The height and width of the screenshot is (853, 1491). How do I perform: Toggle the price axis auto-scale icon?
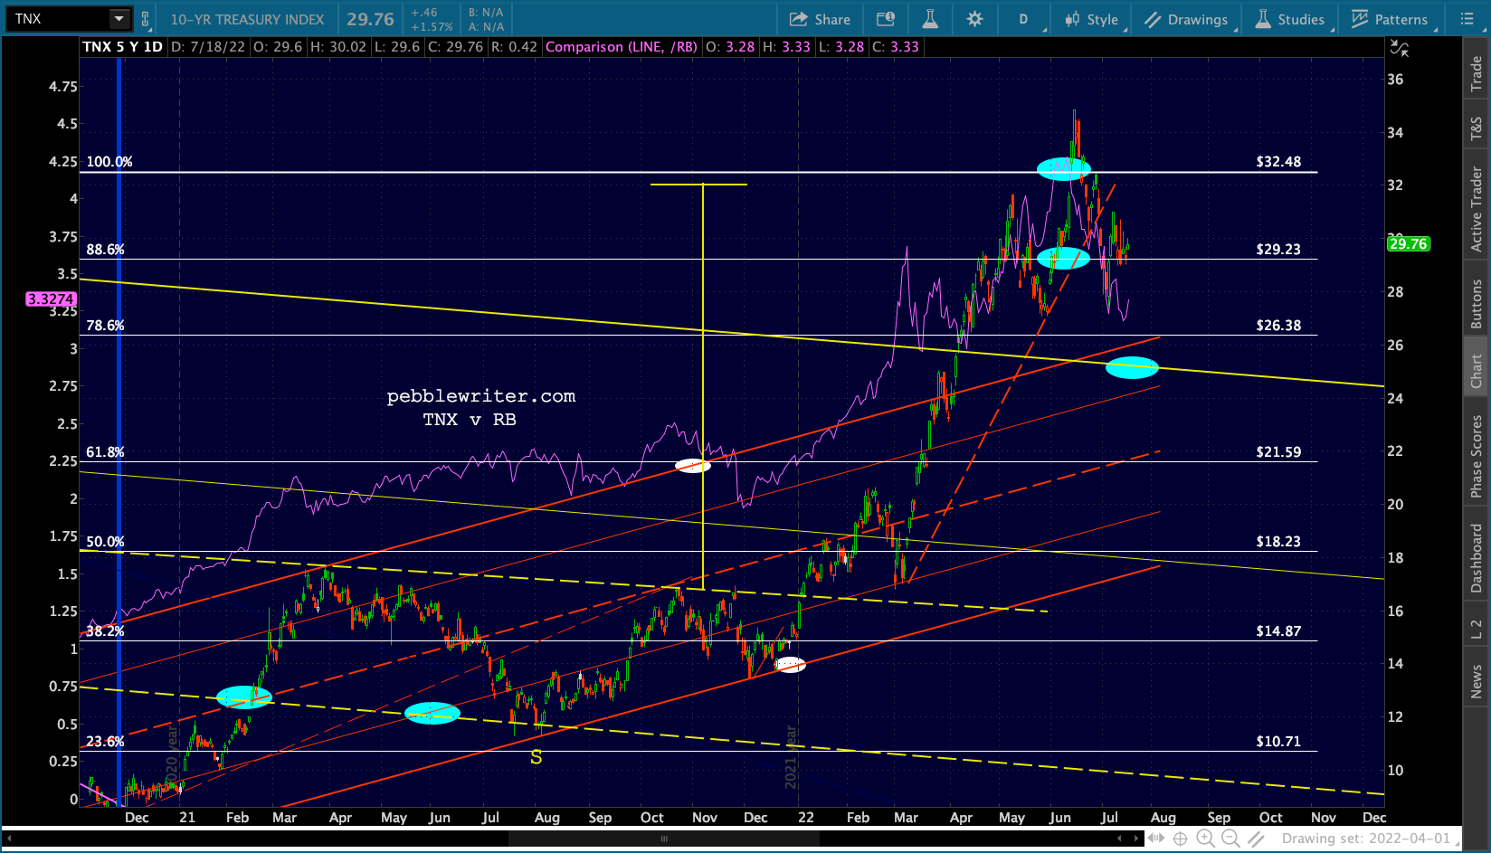click(x=1399, y=49)
